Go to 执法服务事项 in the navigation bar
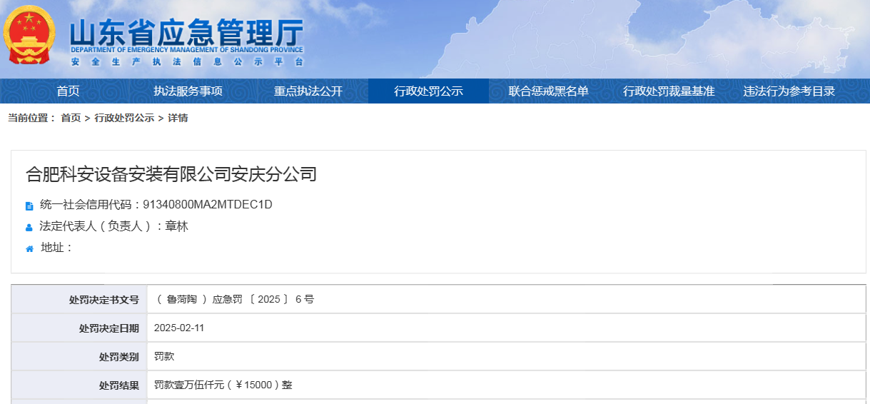Viewport: 870px width, 404px height. (x=188, y=91)
